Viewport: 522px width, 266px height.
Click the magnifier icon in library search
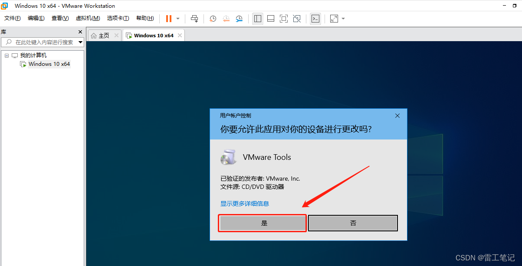(x=9, y=42)
